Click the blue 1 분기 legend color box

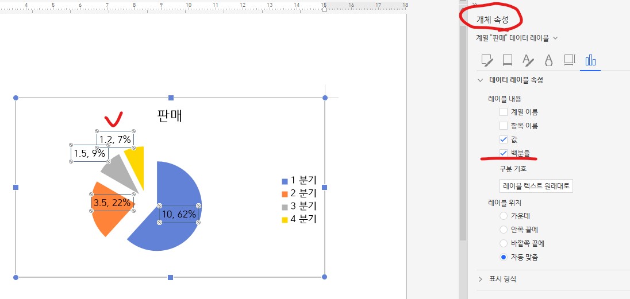tap(285, 181)
